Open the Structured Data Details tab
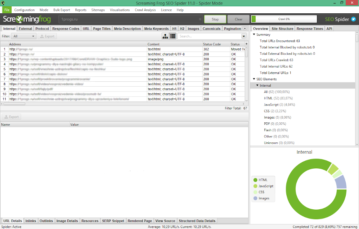The height and width of the screenshot is (229, 359). tap(197, 221)
